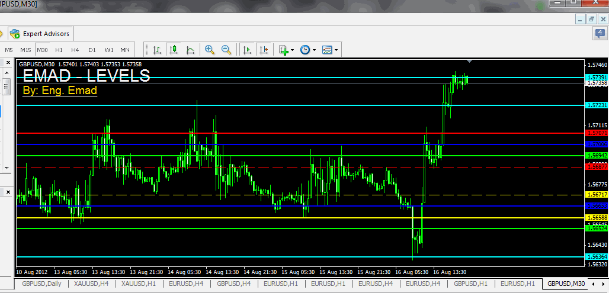Zoom in on the chart

[x=210, y=50]
